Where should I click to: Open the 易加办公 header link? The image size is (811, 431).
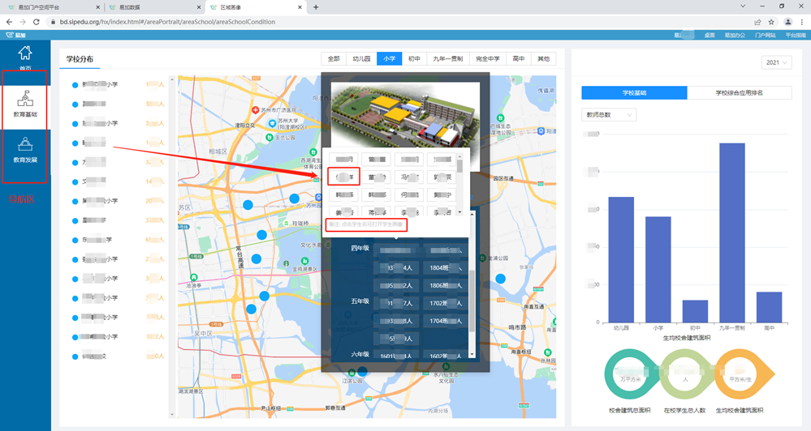coord(735,35)
